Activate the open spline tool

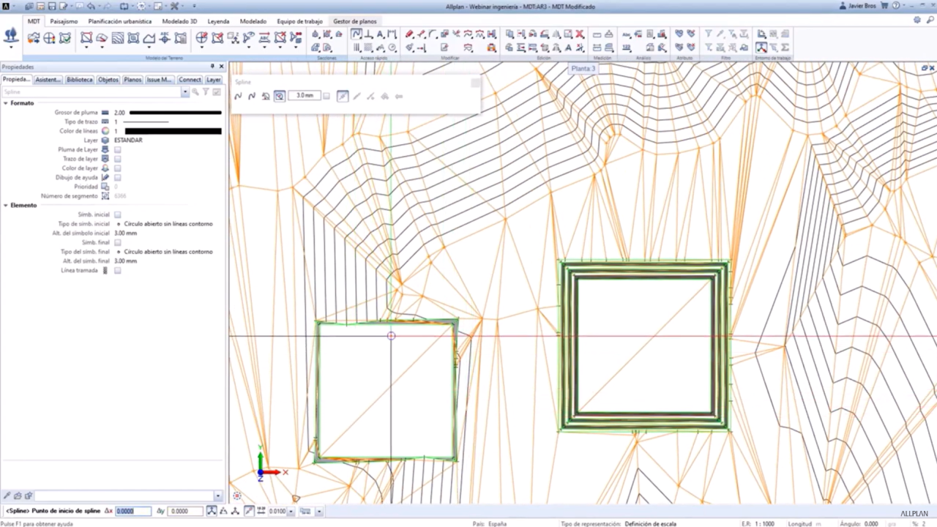[238, 96]
